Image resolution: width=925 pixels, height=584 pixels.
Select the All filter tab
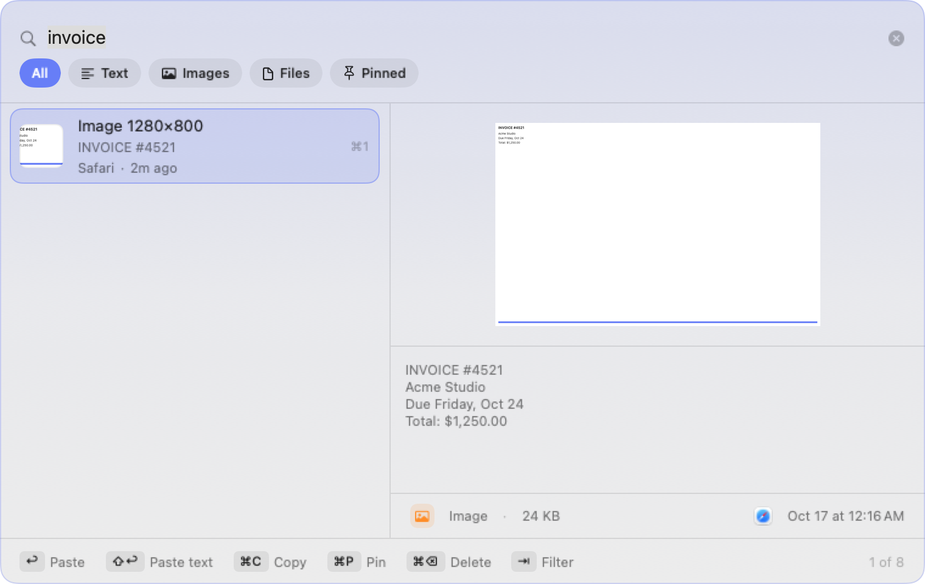click(x=40, y=73)
